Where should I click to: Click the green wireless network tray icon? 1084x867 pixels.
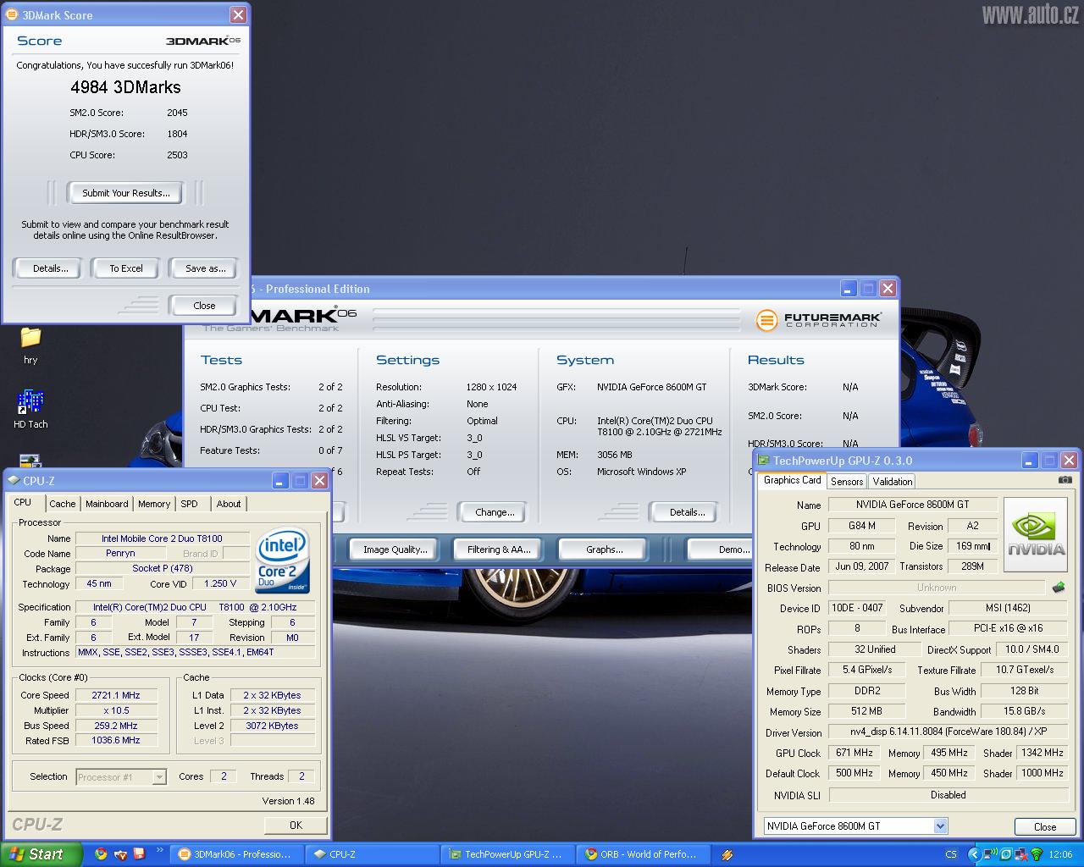pyautogui.click(x=1035, y=855)
